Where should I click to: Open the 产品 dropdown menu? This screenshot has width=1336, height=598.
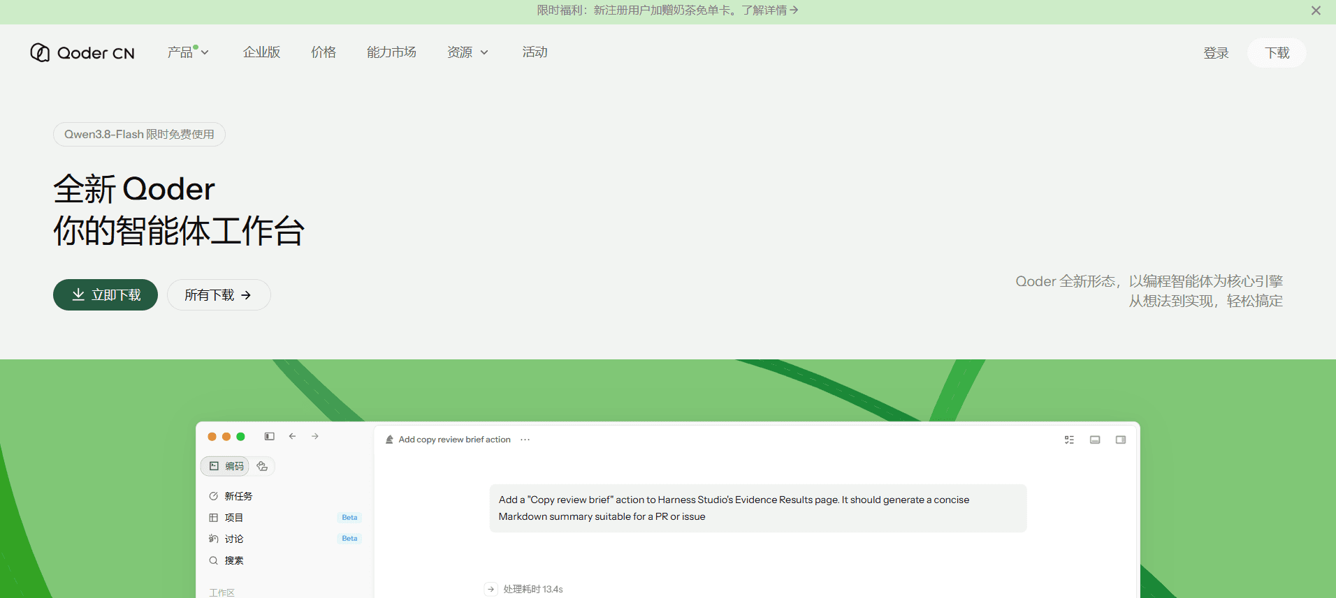pos(188,52)
